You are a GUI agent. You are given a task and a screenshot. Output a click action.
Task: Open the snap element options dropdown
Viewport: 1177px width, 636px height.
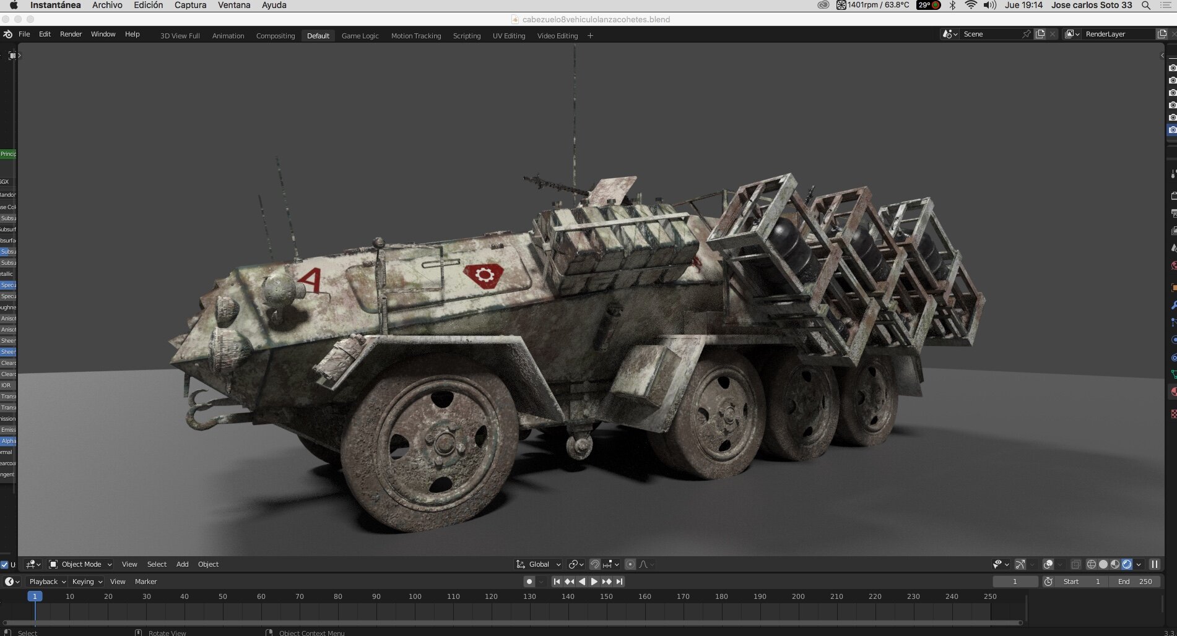[x=610, y=564]
